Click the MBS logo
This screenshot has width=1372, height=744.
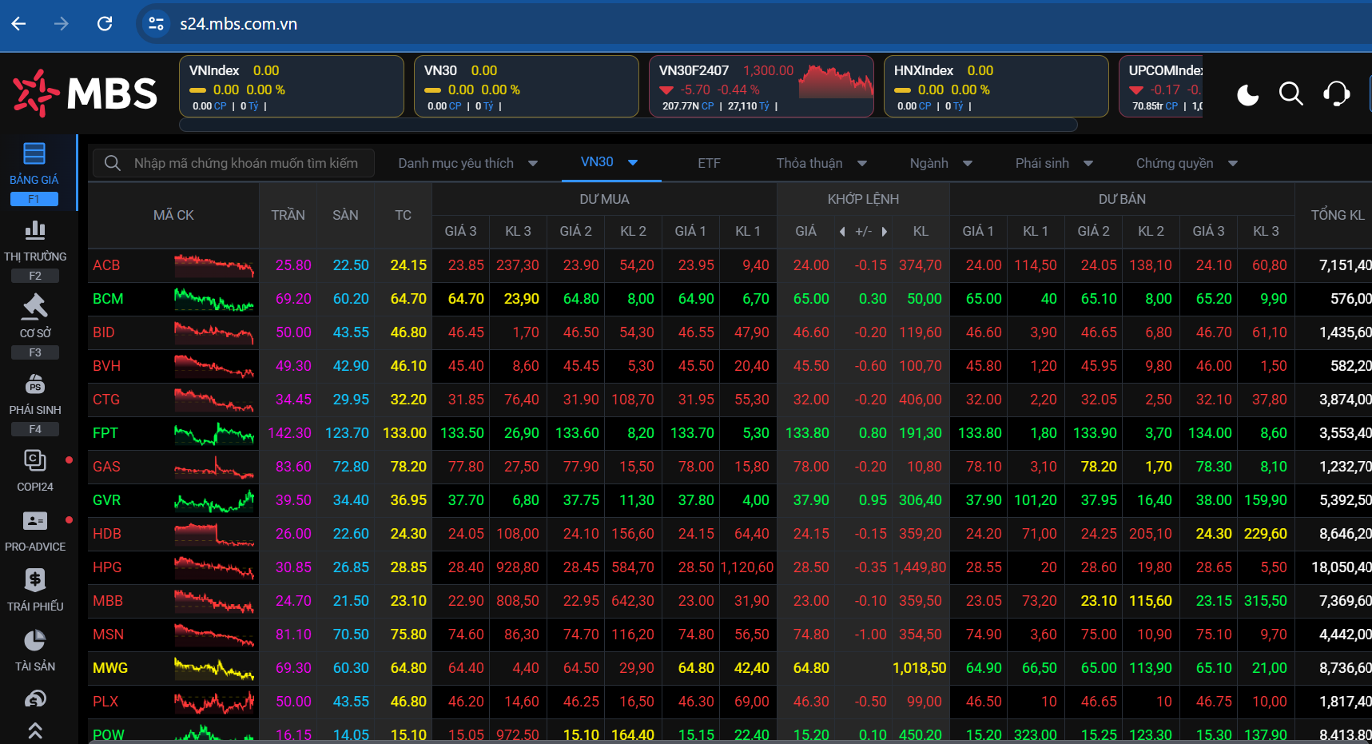click(x=86, y=93)
